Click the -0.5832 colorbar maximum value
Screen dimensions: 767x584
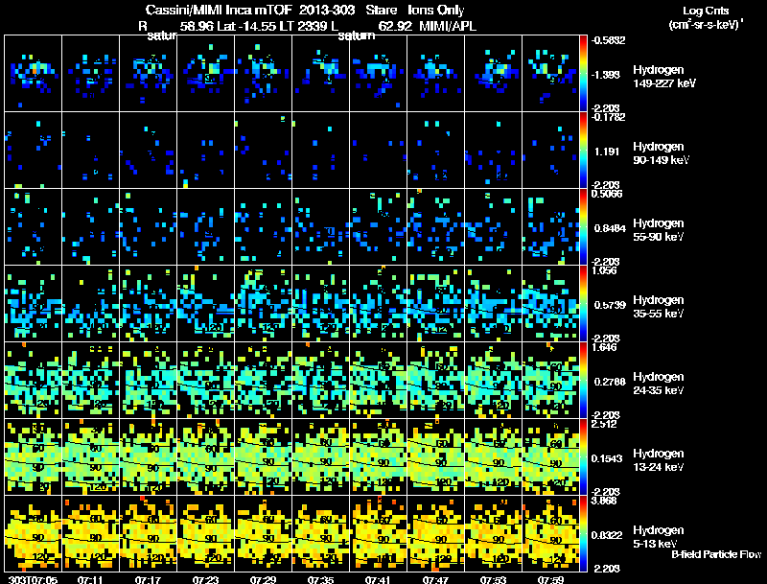click(608, 40)
